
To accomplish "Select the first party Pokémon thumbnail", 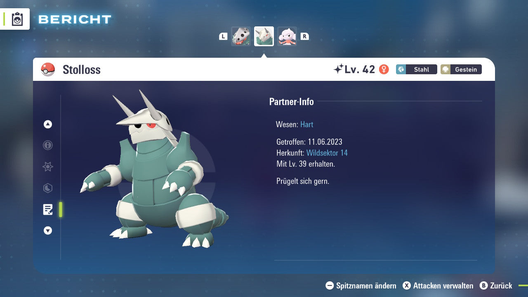I will 240,36.
